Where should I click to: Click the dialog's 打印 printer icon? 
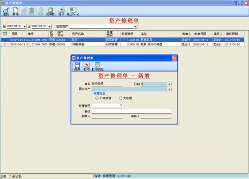click(87, 67)
